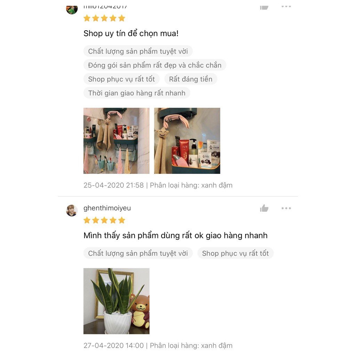Select the 'Rất đáng tiền' tag
This screenshot has height=356, width=356.
191,79
